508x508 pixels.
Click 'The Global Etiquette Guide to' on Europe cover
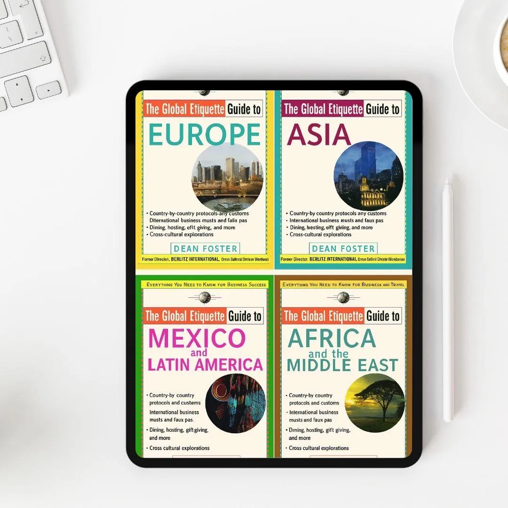pos(203,109)
